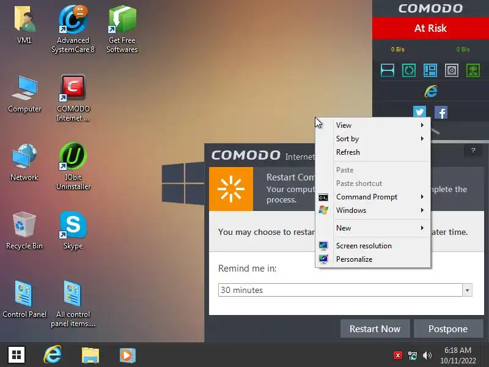
Task: Expand the Windows submenu
Action: [x=373, y=210]
